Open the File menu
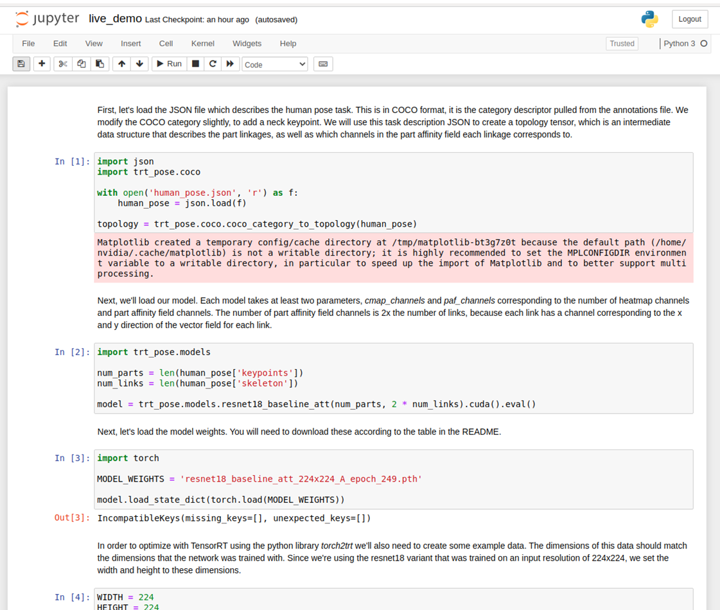Screen dimensions: 720x610 point(28,43)
